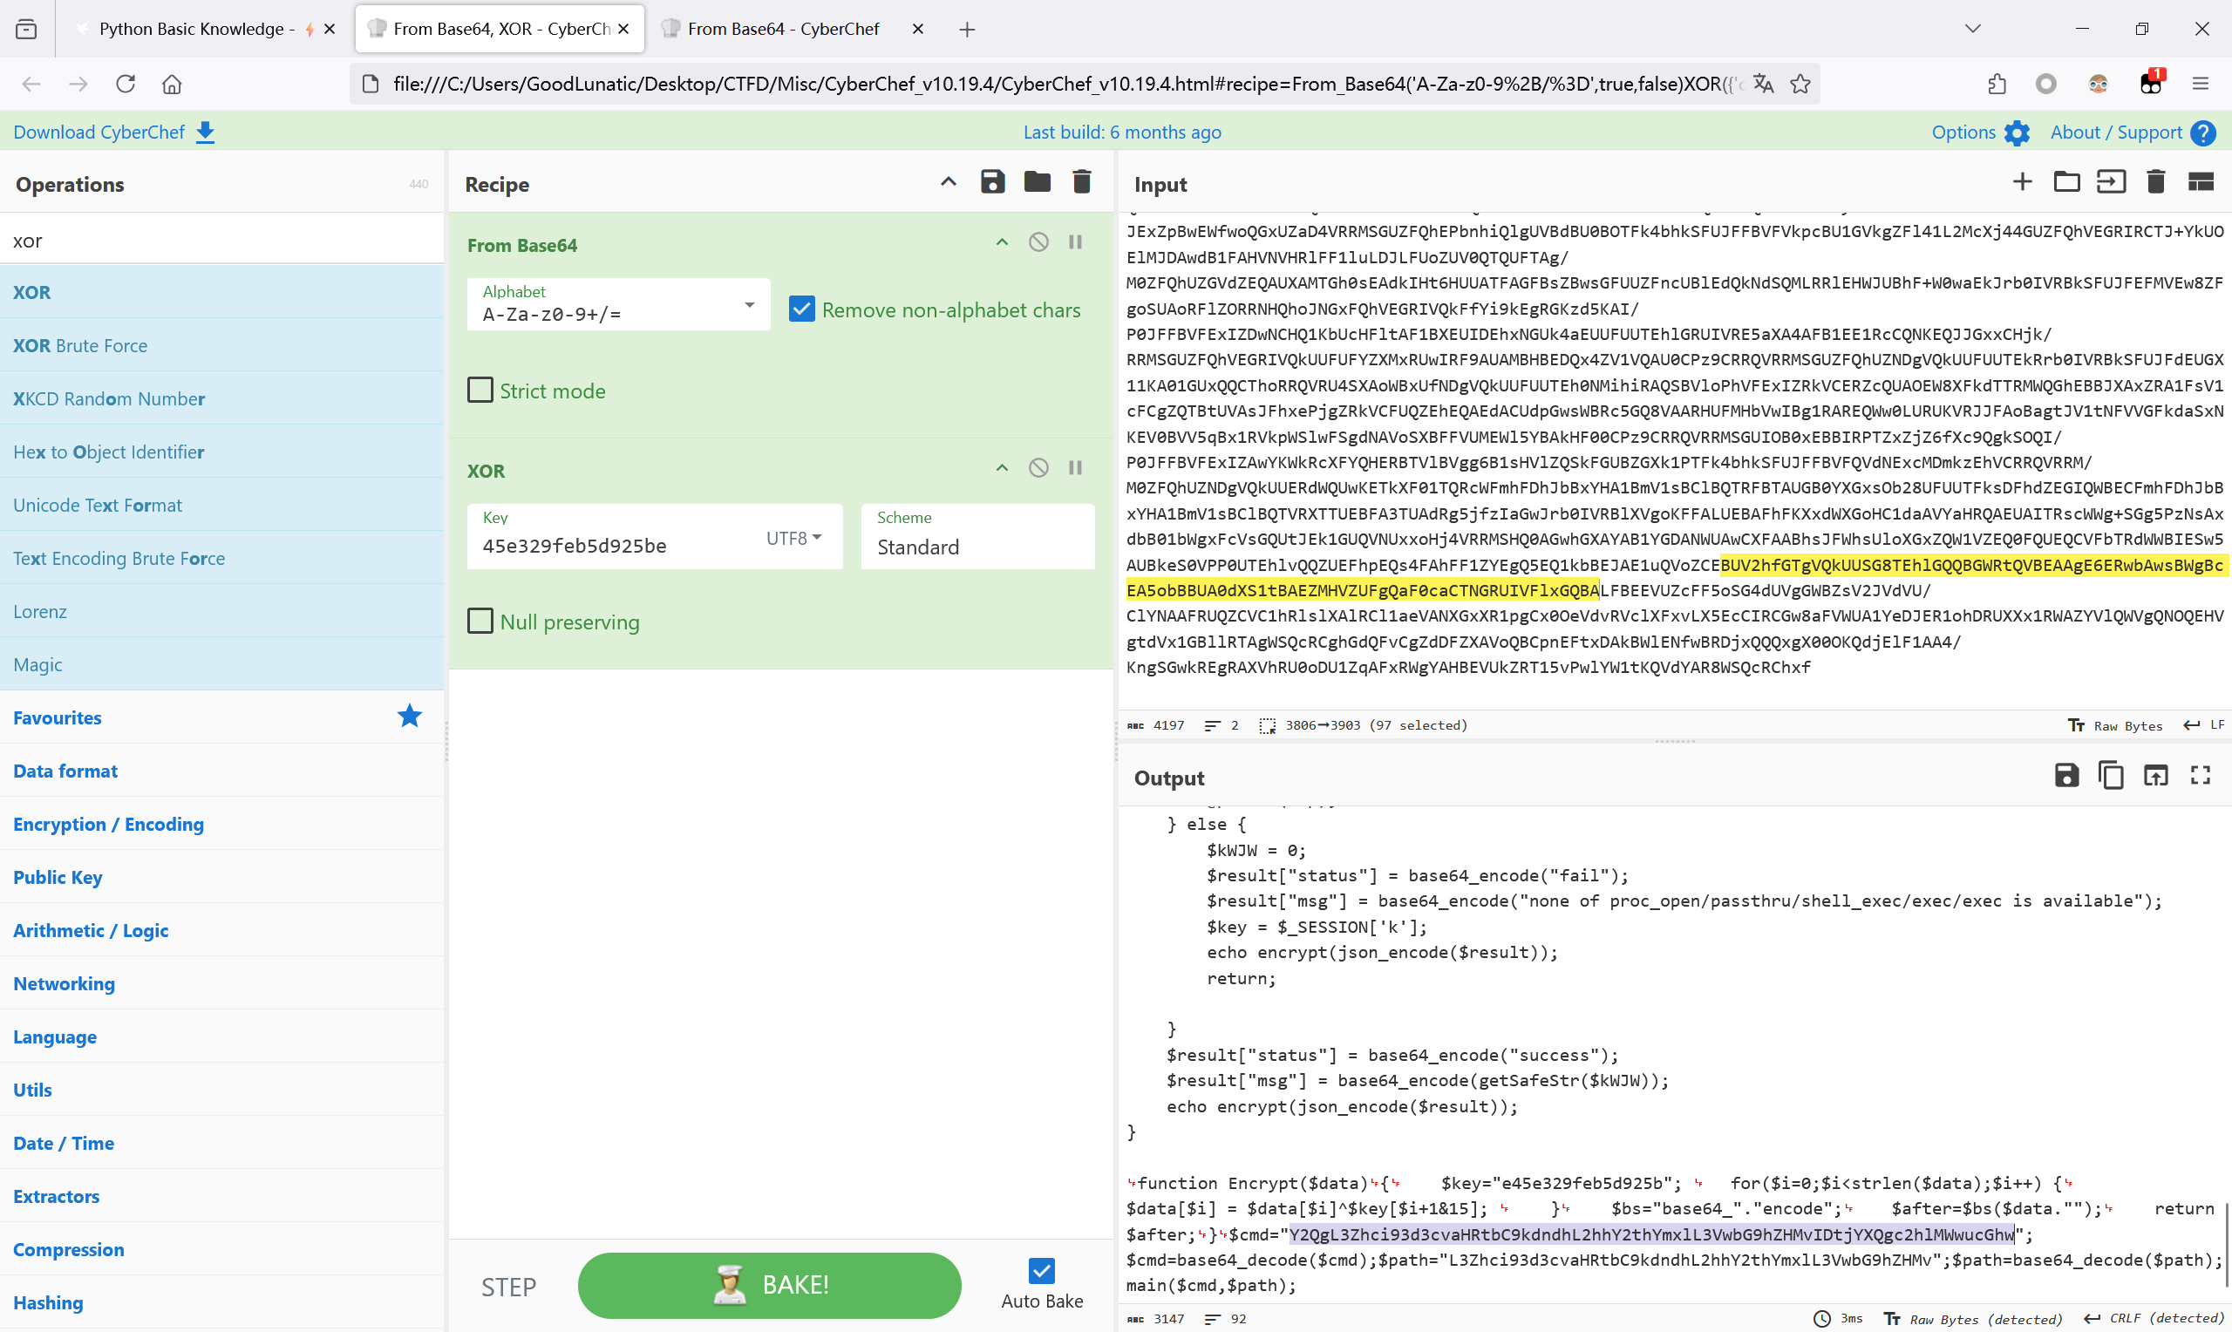
Task: Expand Public Key category
Action: coord(221,877)
